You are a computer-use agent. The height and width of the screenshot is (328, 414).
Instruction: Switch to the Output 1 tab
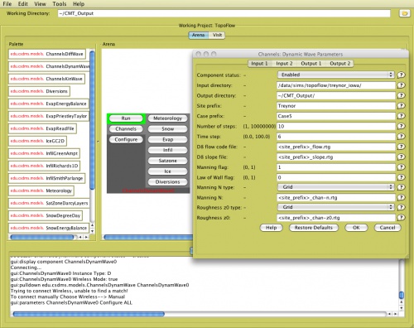[311, 64]
